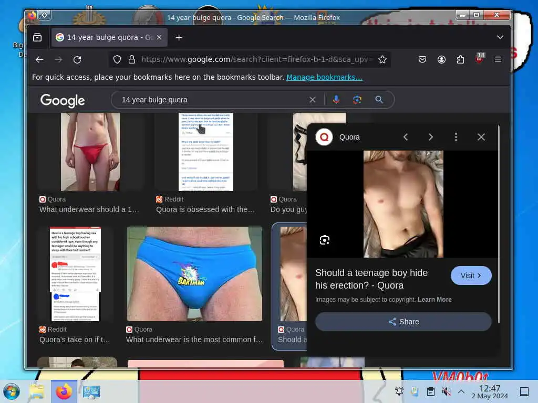Image resolution: width=538 pixels, height=403 pixels.
Task: Save page to Pocket
Action: click(422, 60)
